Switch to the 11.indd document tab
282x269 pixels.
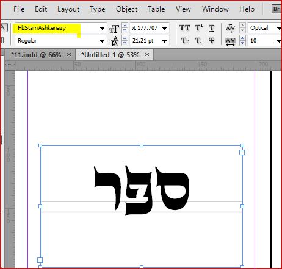(x=36, y=55)
